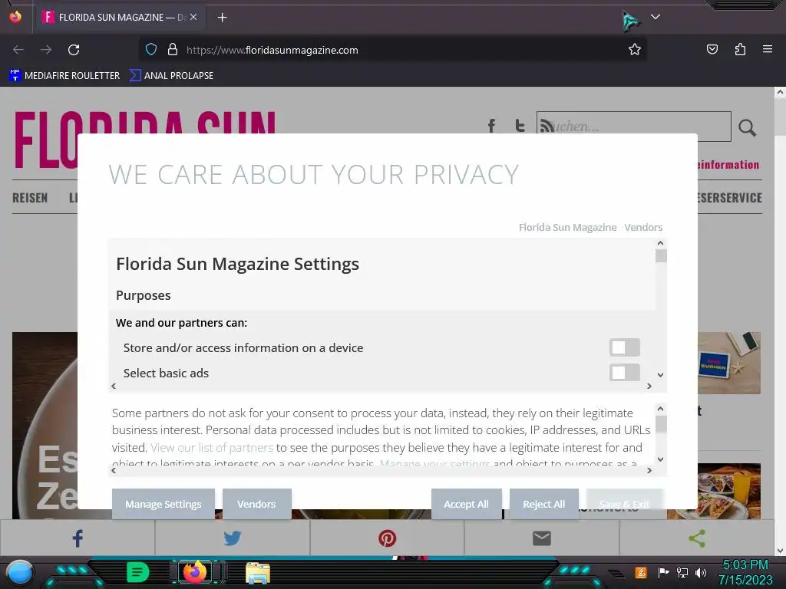Close the FLORIDA SUN MAGAZINE tab
The height and width of the screenshot is (589, 786).
pyautogui.click(x=193, y=18)
